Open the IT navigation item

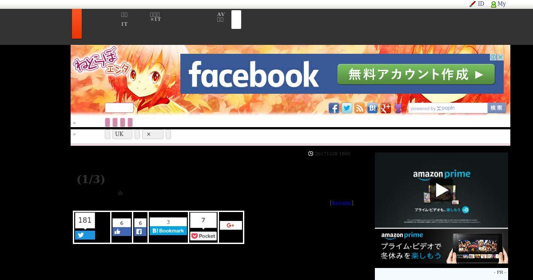(124, 24)
